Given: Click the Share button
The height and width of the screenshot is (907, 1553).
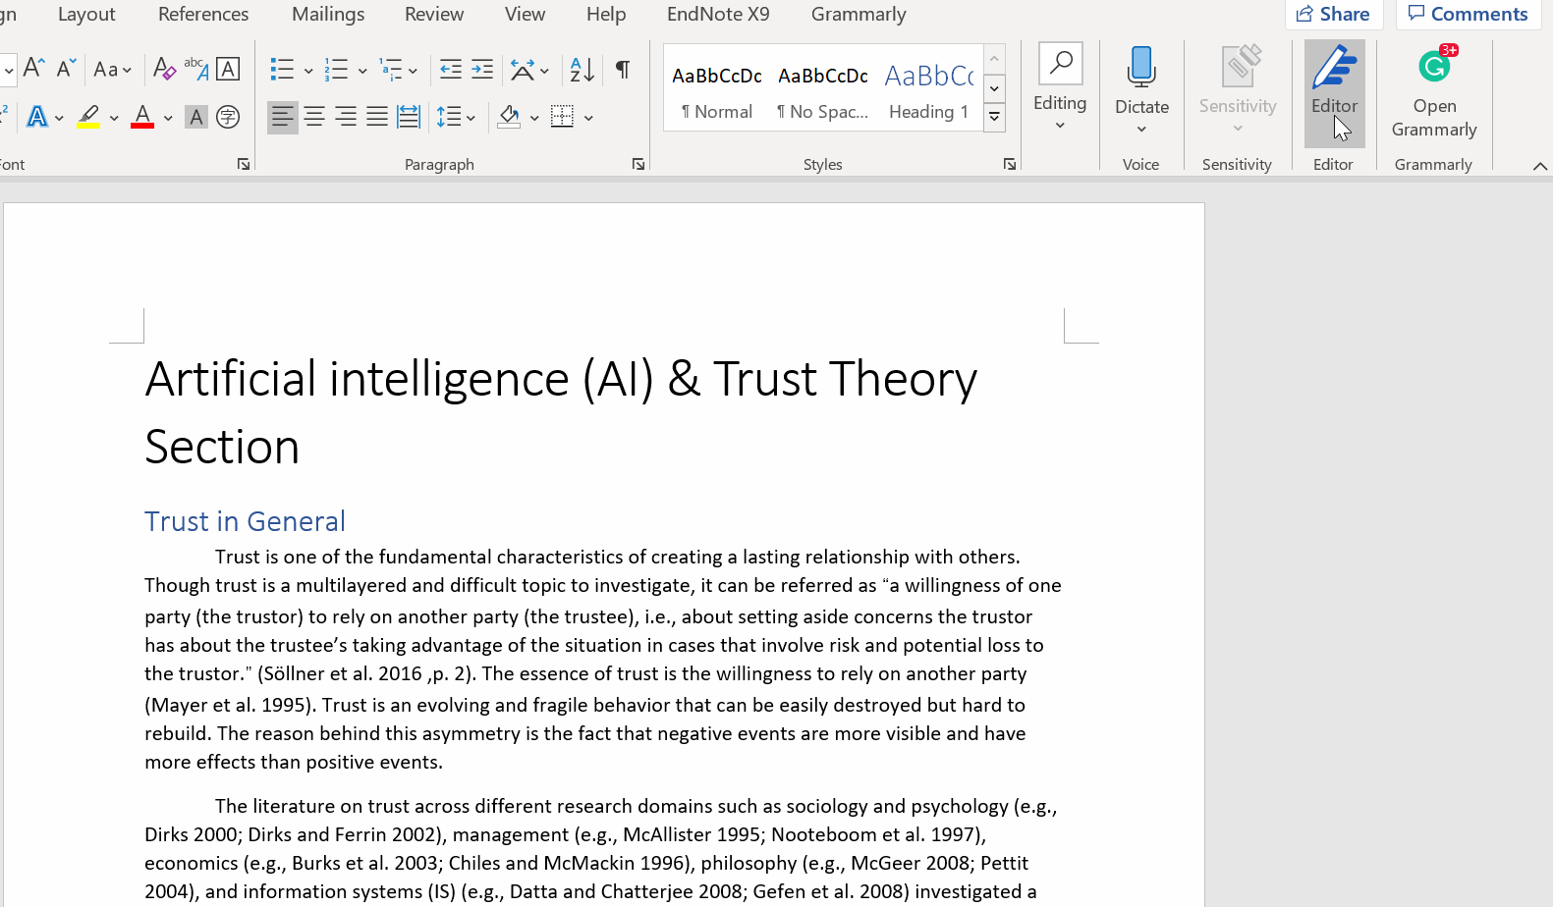Looking at the screenshot, I should (x=1334, y=14).
